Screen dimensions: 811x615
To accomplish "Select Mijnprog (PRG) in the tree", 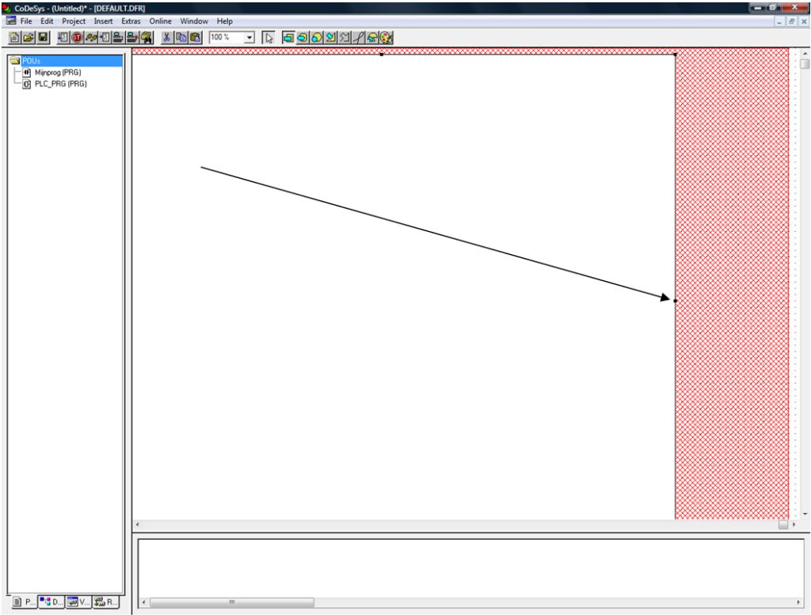I will [x=56, y=72].
